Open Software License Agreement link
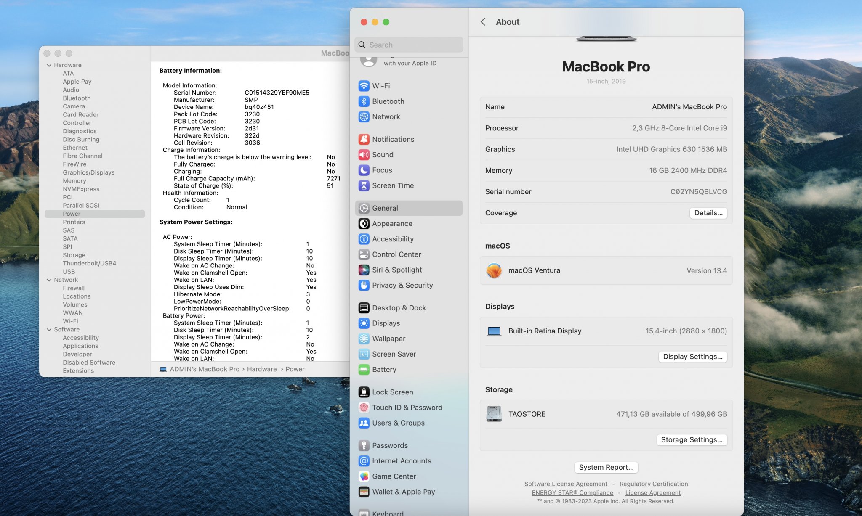 (566, 484)
